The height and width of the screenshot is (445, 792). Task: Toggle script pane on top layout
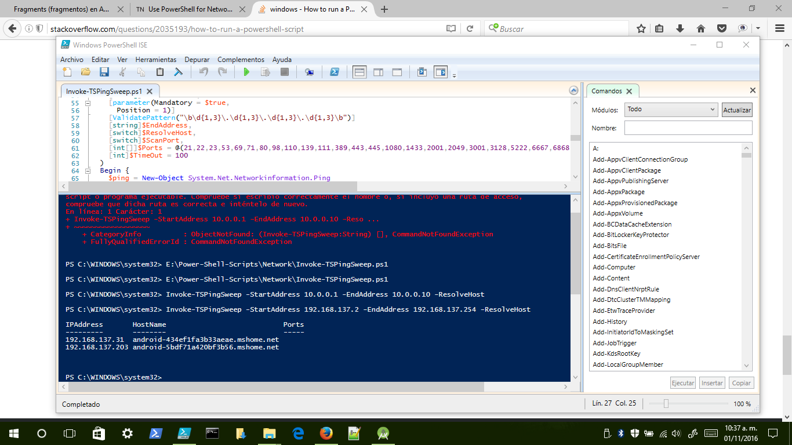[x=359, y=72]
